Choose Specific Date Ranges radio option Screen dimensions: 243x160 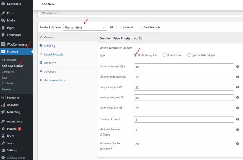(x=189, y=55)
